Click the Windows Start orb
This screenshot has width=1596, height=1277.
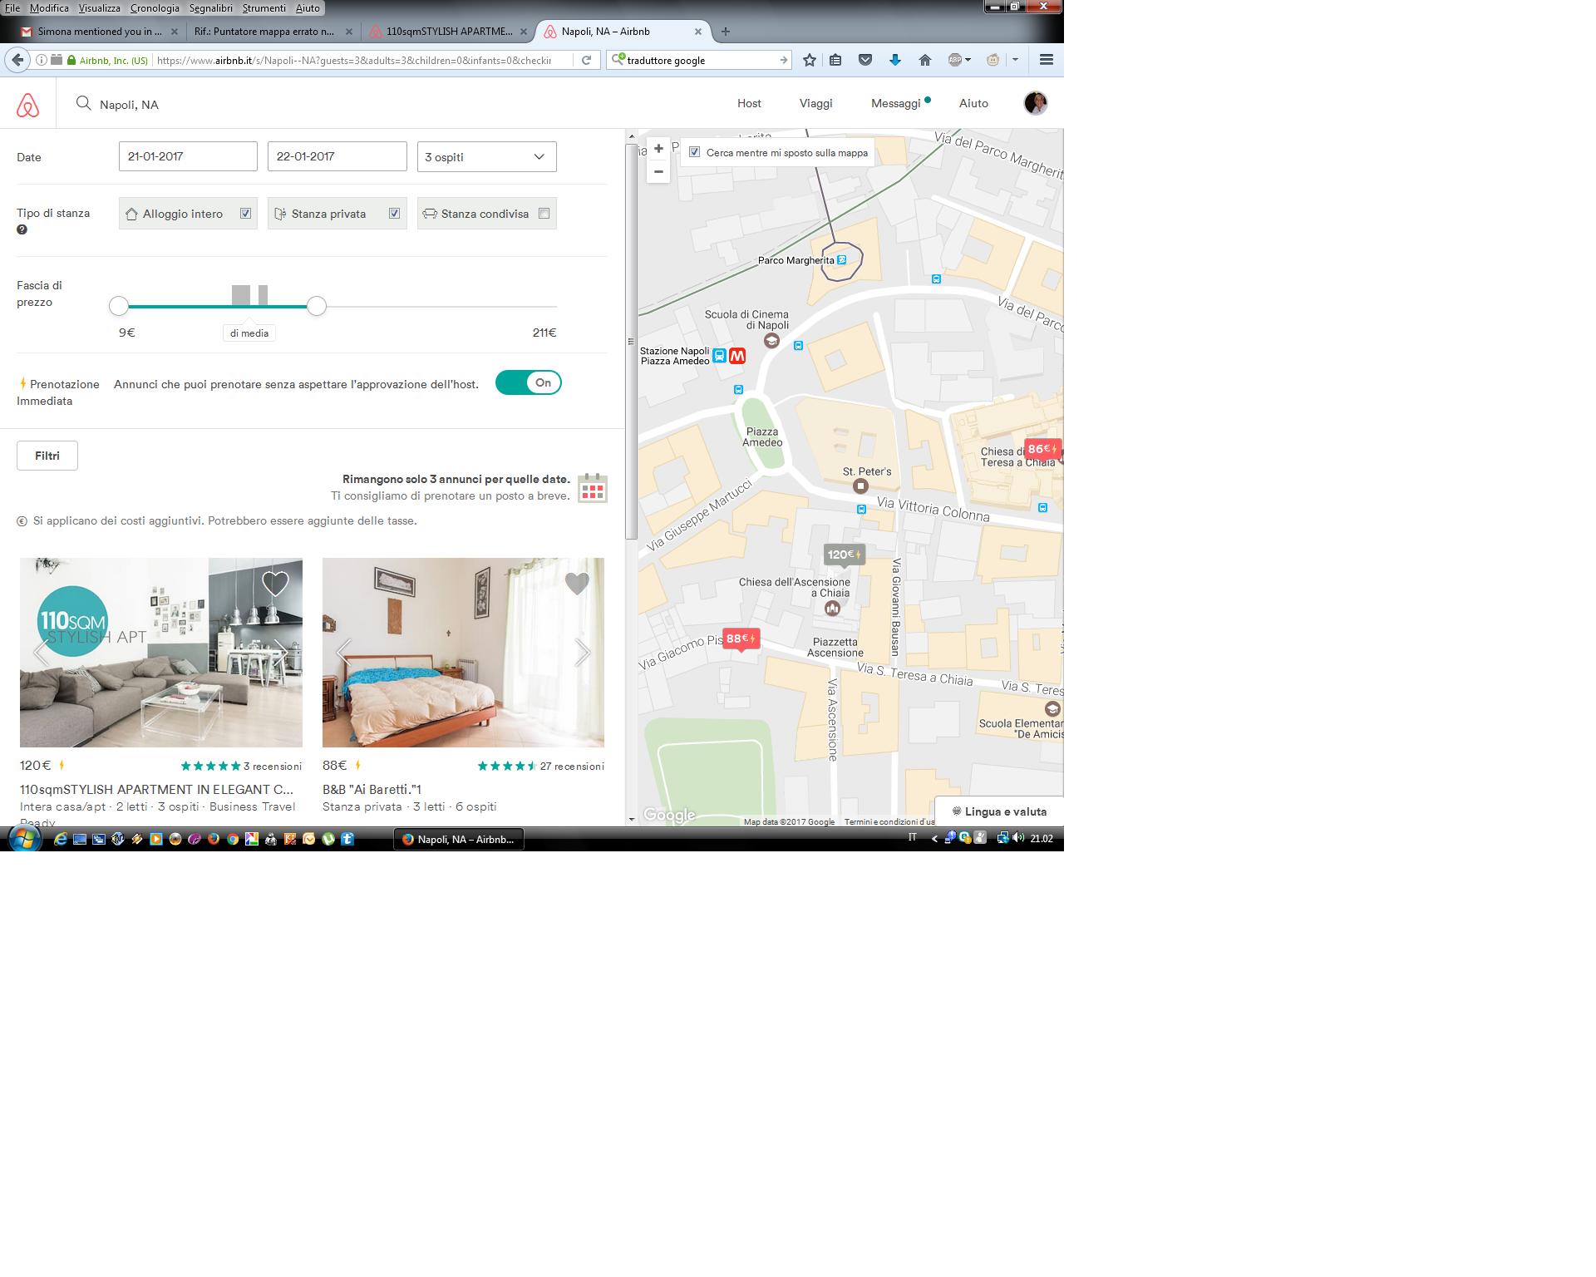pyautogui.click(x=23, y=839)
